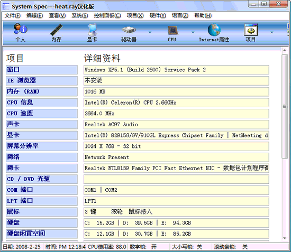Image resolution: width=291 pixels, height=252 pixels.
Task: Open the 系统(S) menu
Action: point(80,15)
